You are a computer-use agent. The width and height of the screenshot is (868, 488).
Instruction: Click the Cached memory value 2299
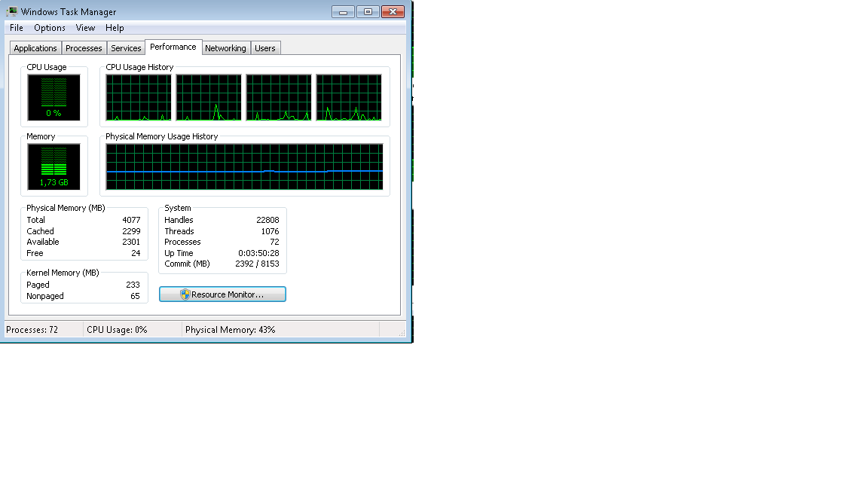click(x=131, y=231)
